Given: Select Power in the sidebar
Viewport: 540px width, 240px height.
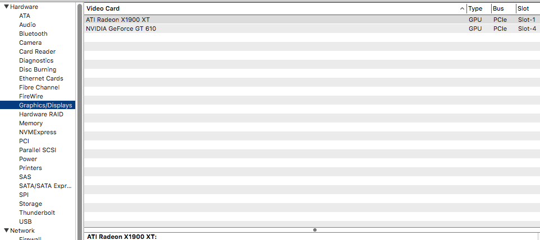Looking at the screenshot, I should [x=28, y=159].
